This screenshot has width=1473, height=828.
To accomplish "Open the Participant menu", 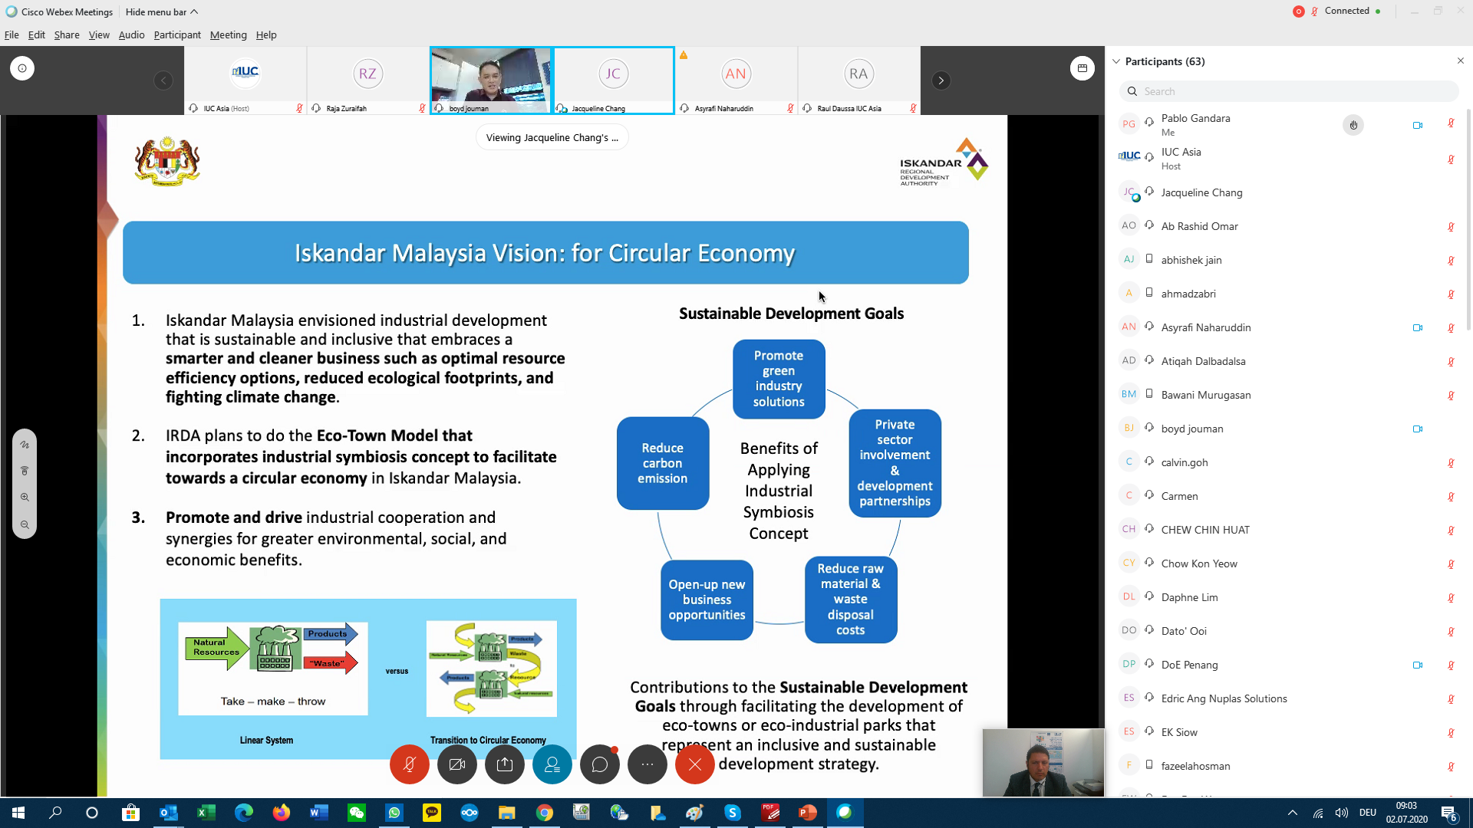I will pyautogui.click(x=176, y=35).
